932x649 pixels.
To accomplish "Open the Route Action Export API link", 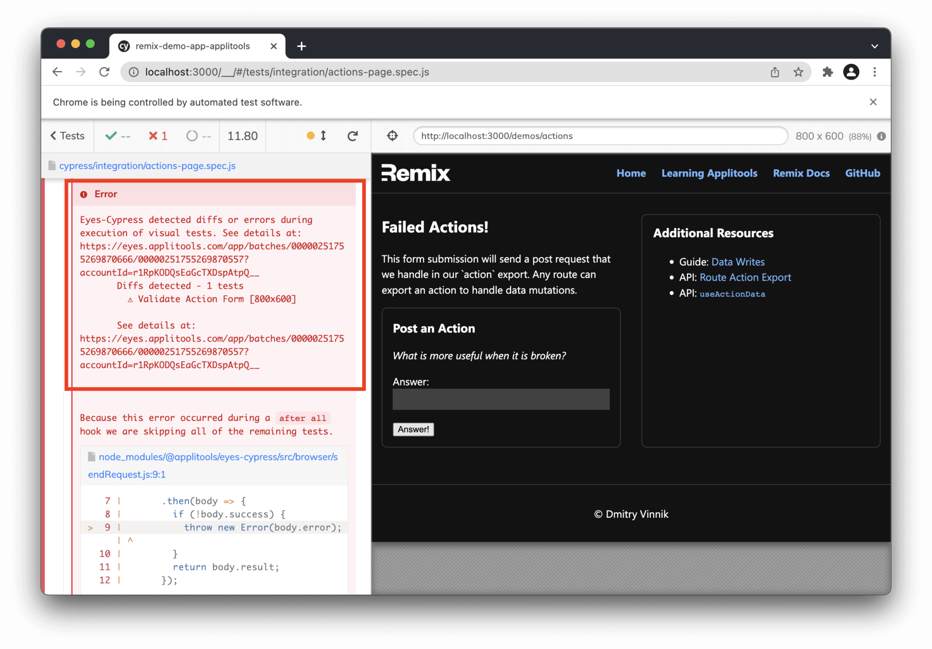I will pos(745,277).
